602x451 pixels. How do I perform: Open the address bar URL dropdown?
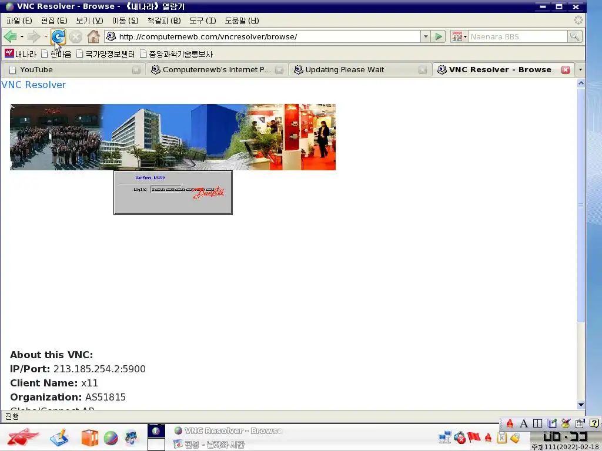tap(426, 37)
